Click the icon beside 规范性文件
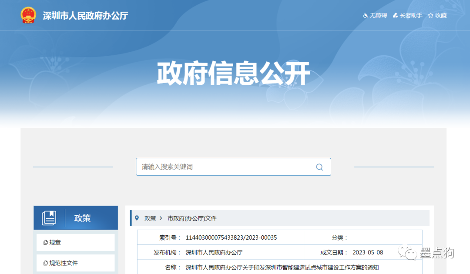Image resolution: width=470 pixels, height=274 pixels. 45,263
